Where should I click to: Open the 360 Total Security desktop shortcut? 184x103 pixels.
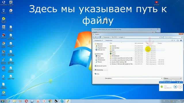pos(4,20)
